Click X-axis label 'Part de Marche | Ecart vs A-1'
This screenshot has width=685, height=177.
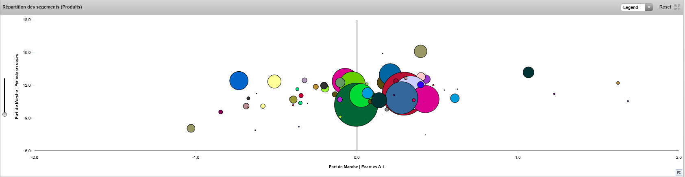pyautogui.click(x=357, y=167)
